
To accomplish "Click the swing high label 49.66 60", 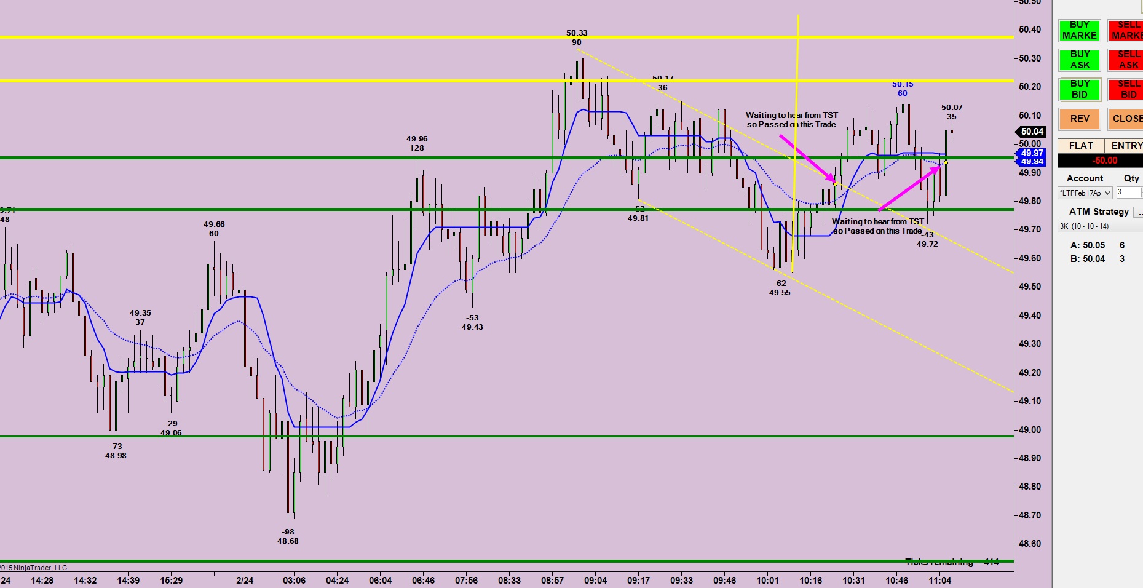I will [214, 229].
